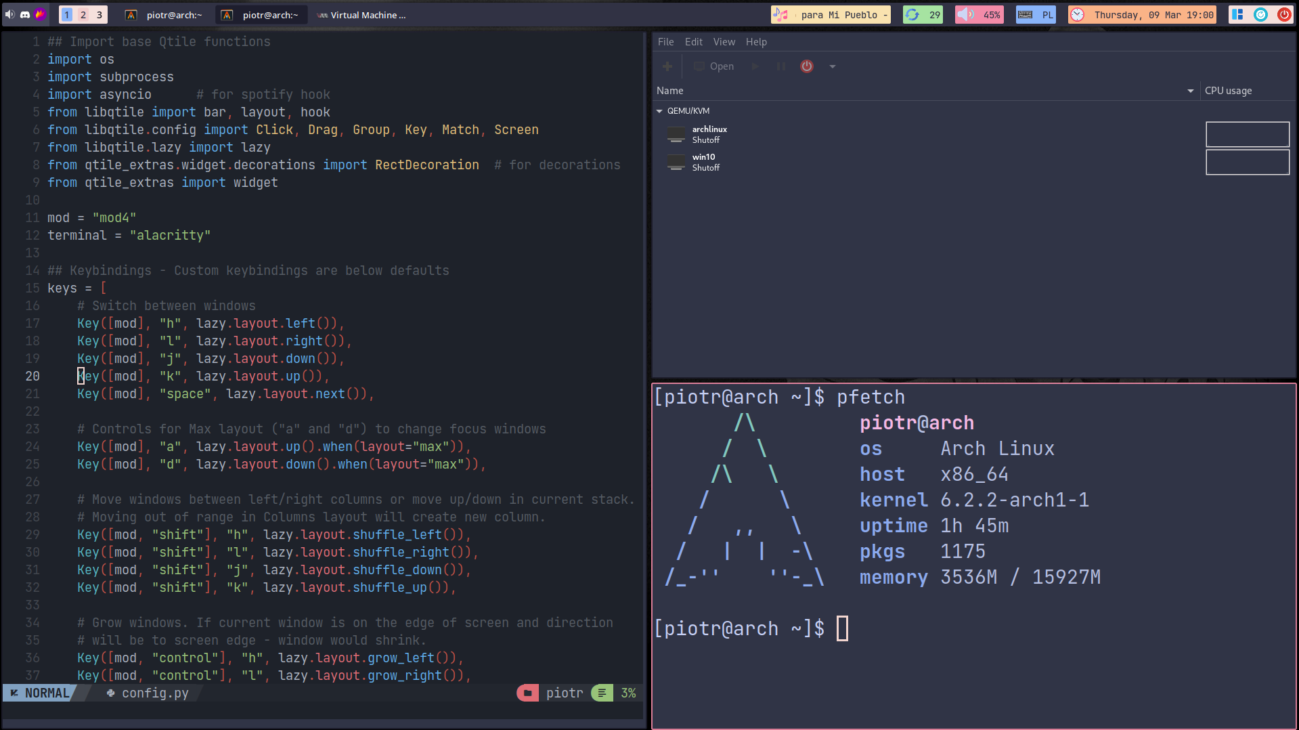Click 'mod = "mod4"' on line 11
The height and width of the screenshot is (730, 1299).
click(x=91, y=218)
